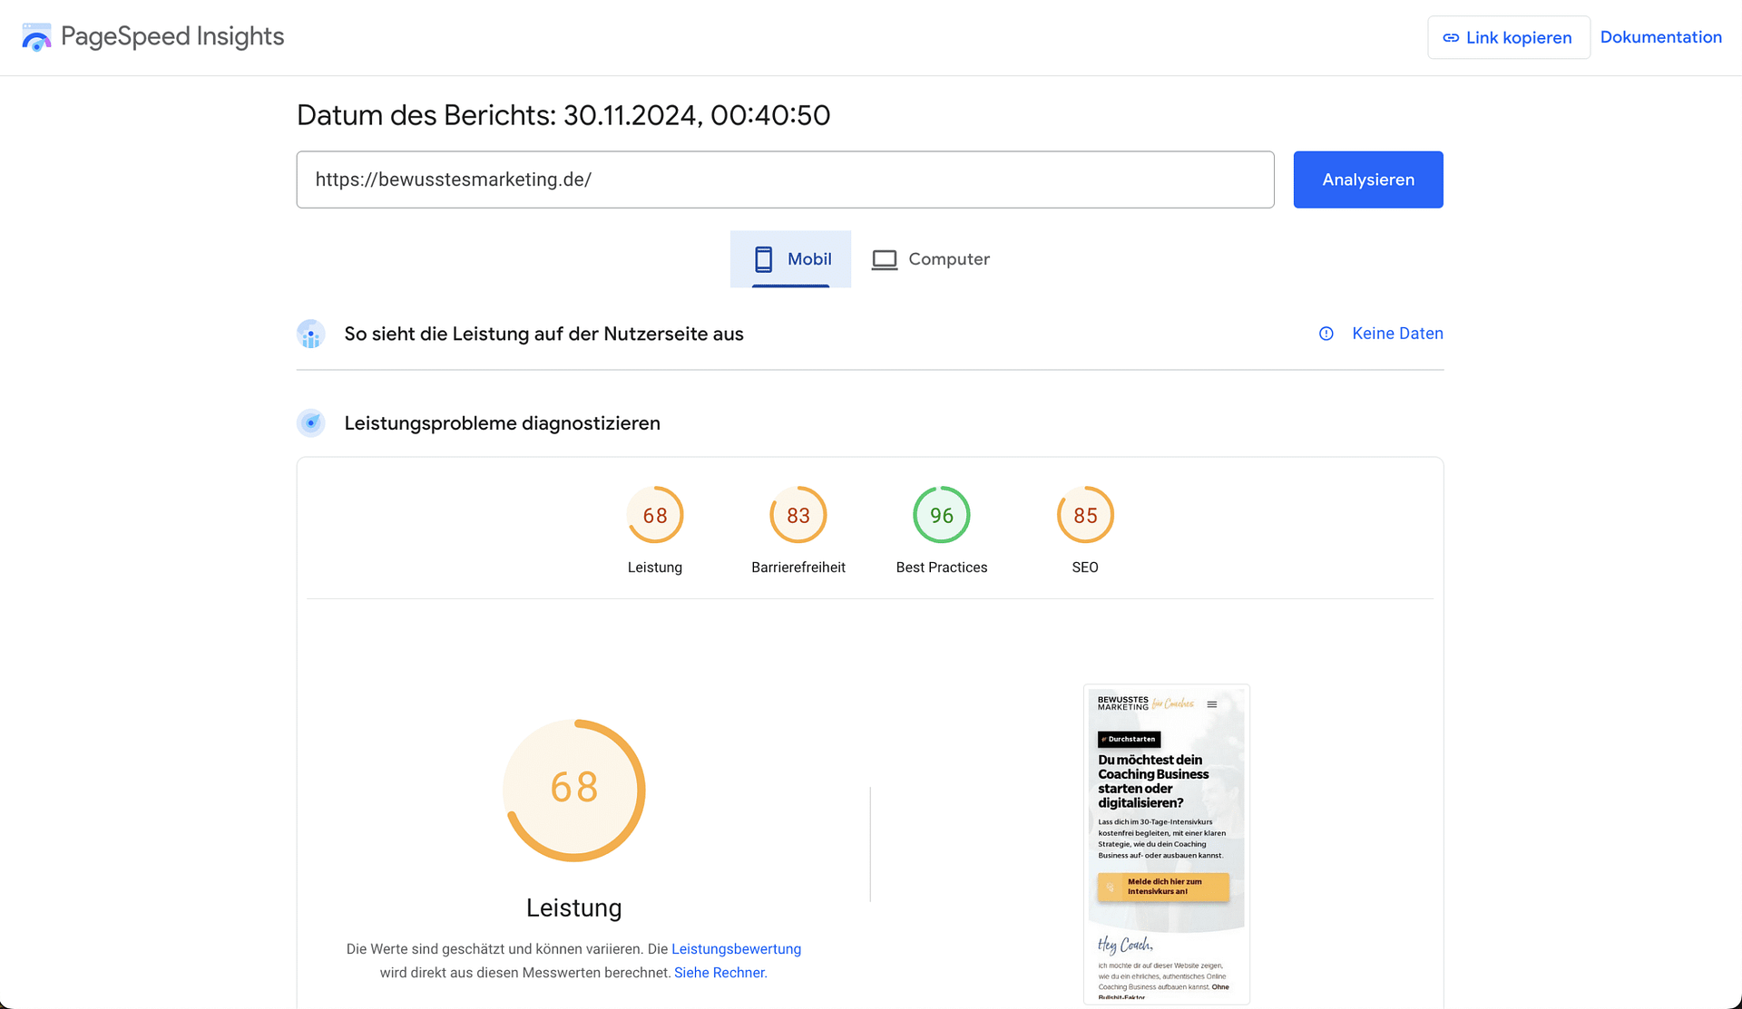Open the Siehe Rechner link
1742x1009 pixels.
[719, 973]
